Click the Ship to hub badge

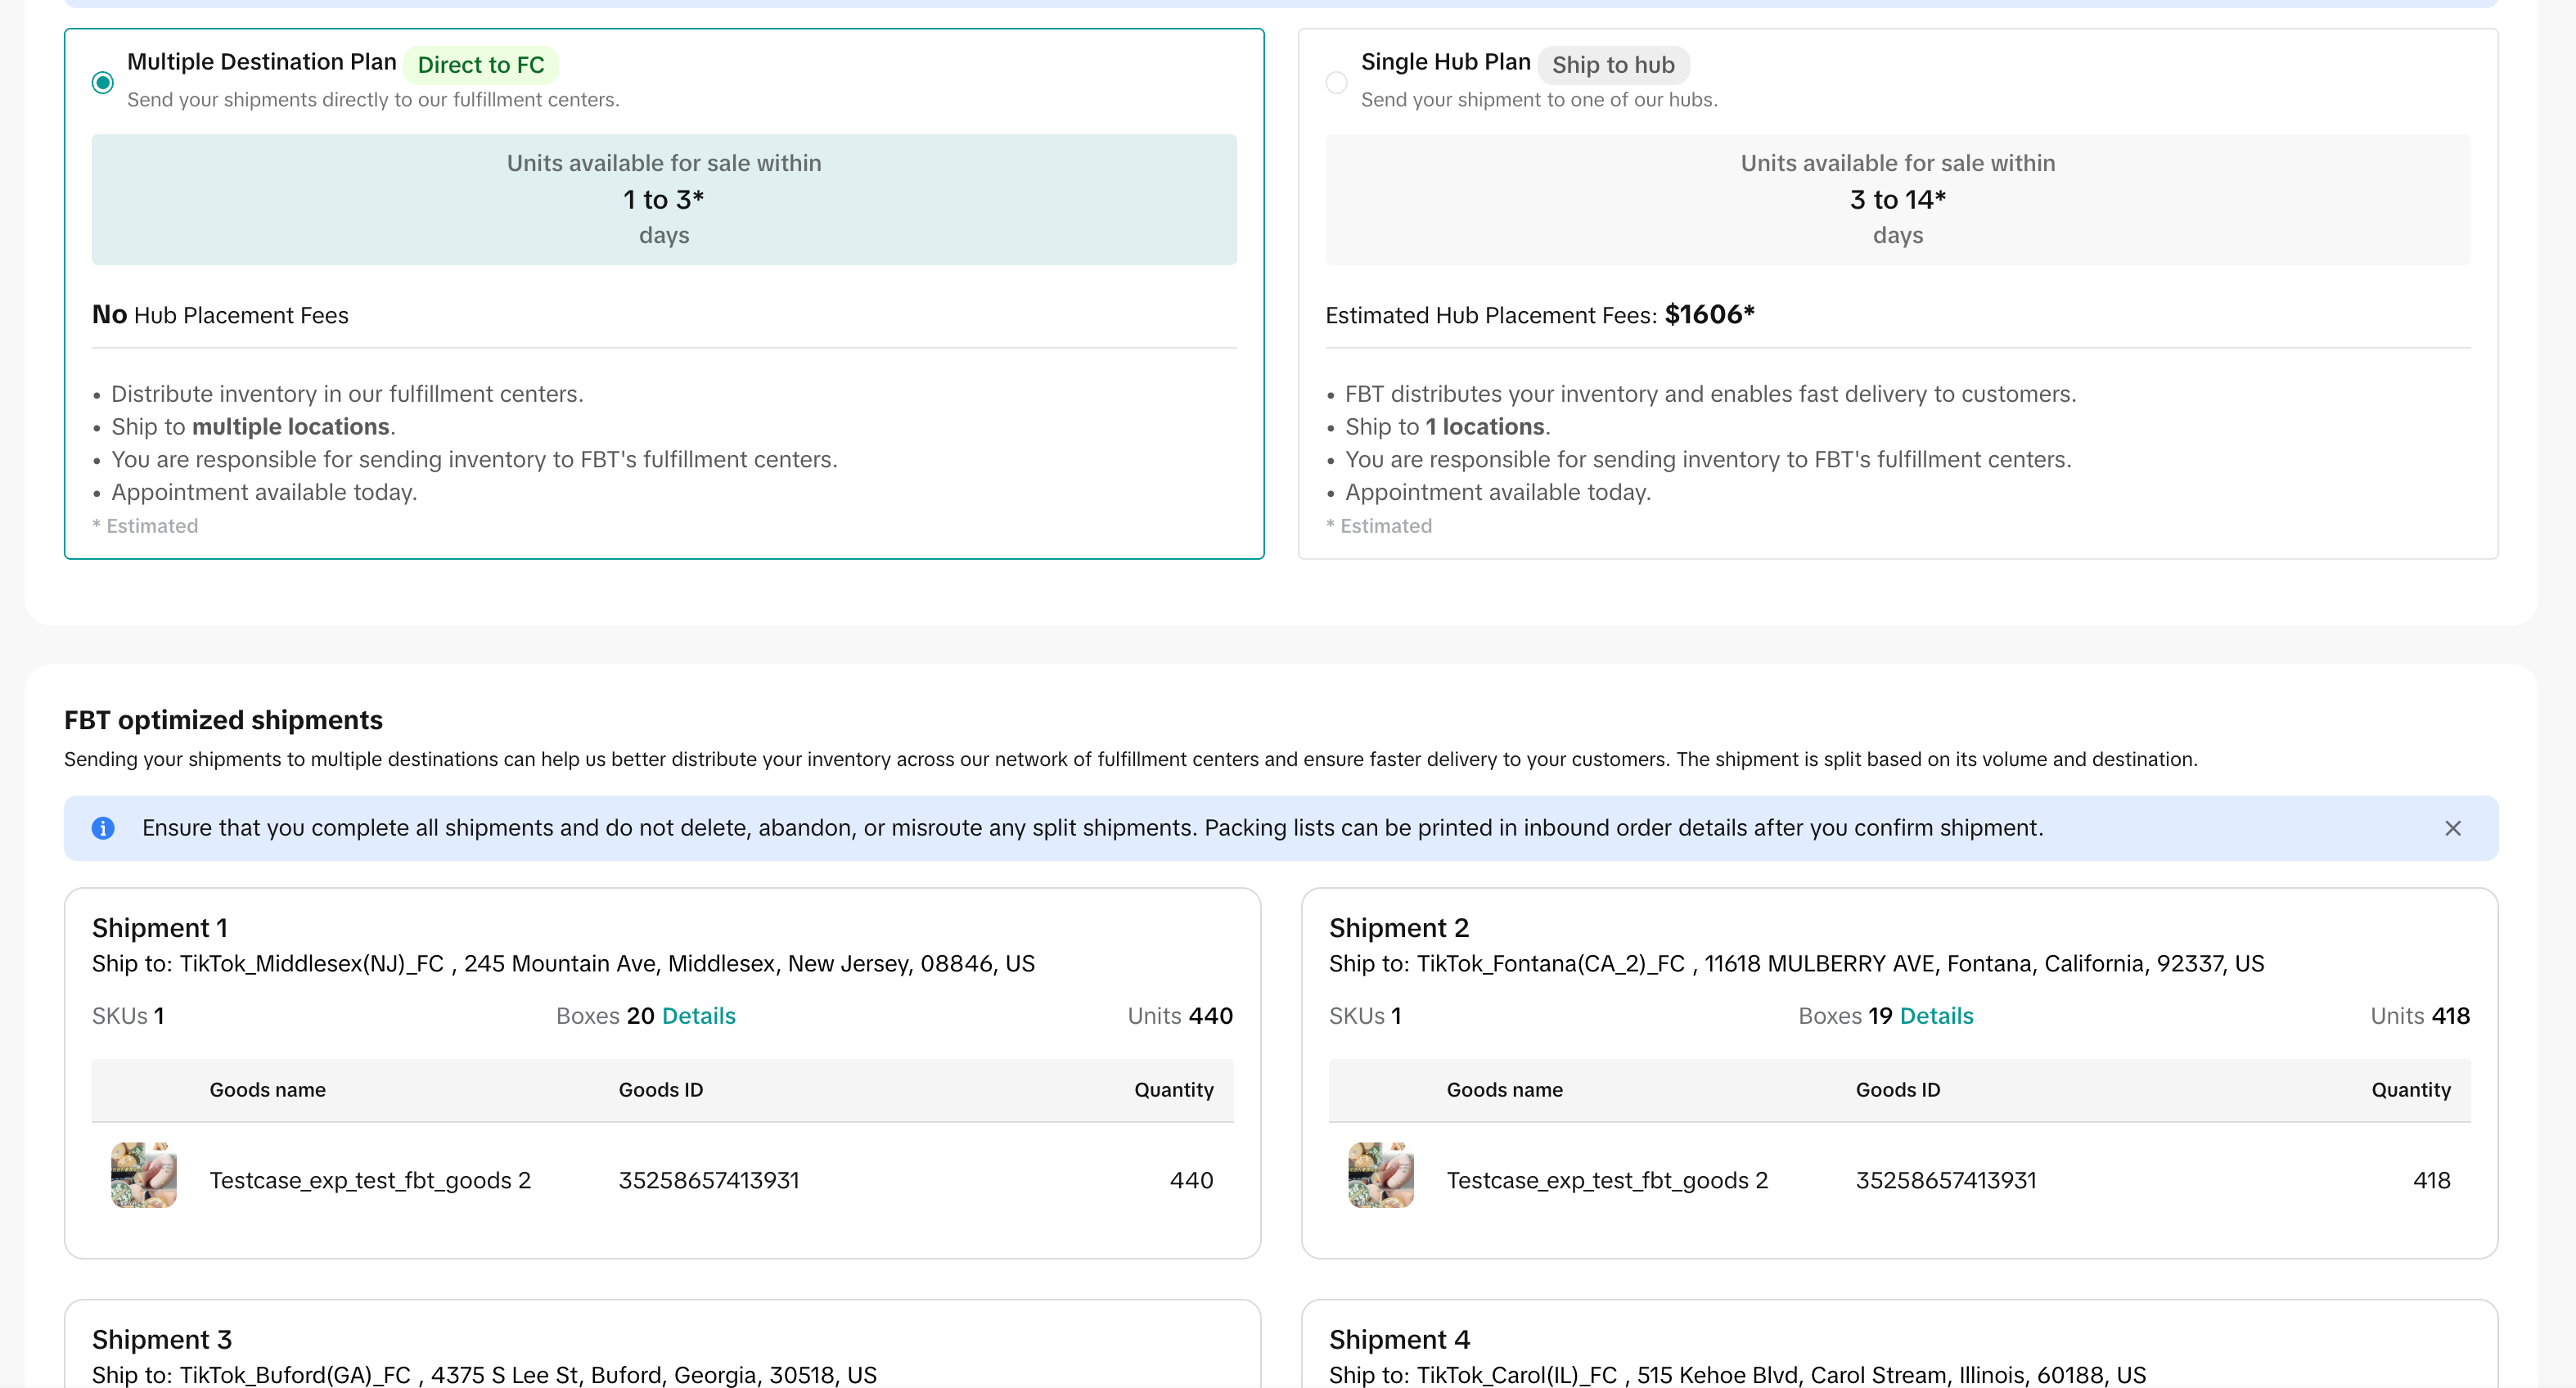[1613, 65]
